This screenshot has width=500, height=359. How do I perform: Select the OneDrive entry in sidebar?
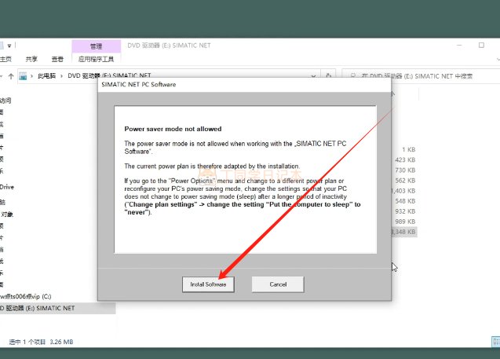click(7, 187)
